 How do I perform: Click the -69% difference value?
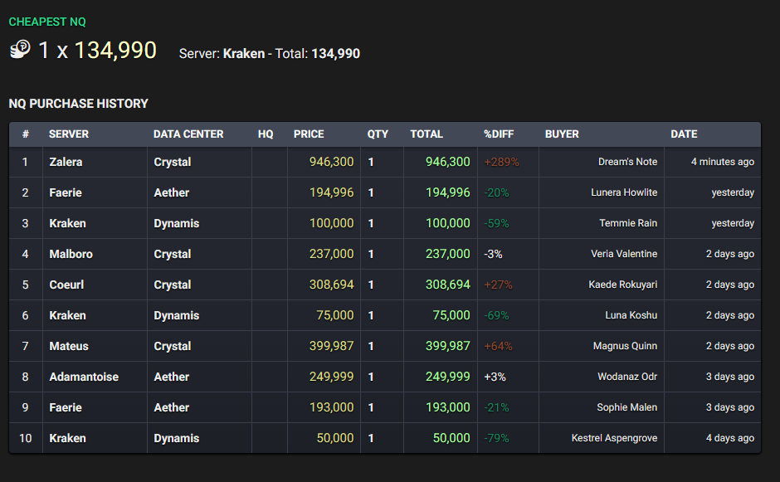click(496, 315)
